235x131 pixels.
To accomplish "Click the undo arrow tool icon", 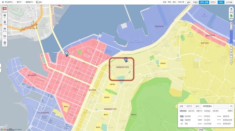I will pos(231,58).
